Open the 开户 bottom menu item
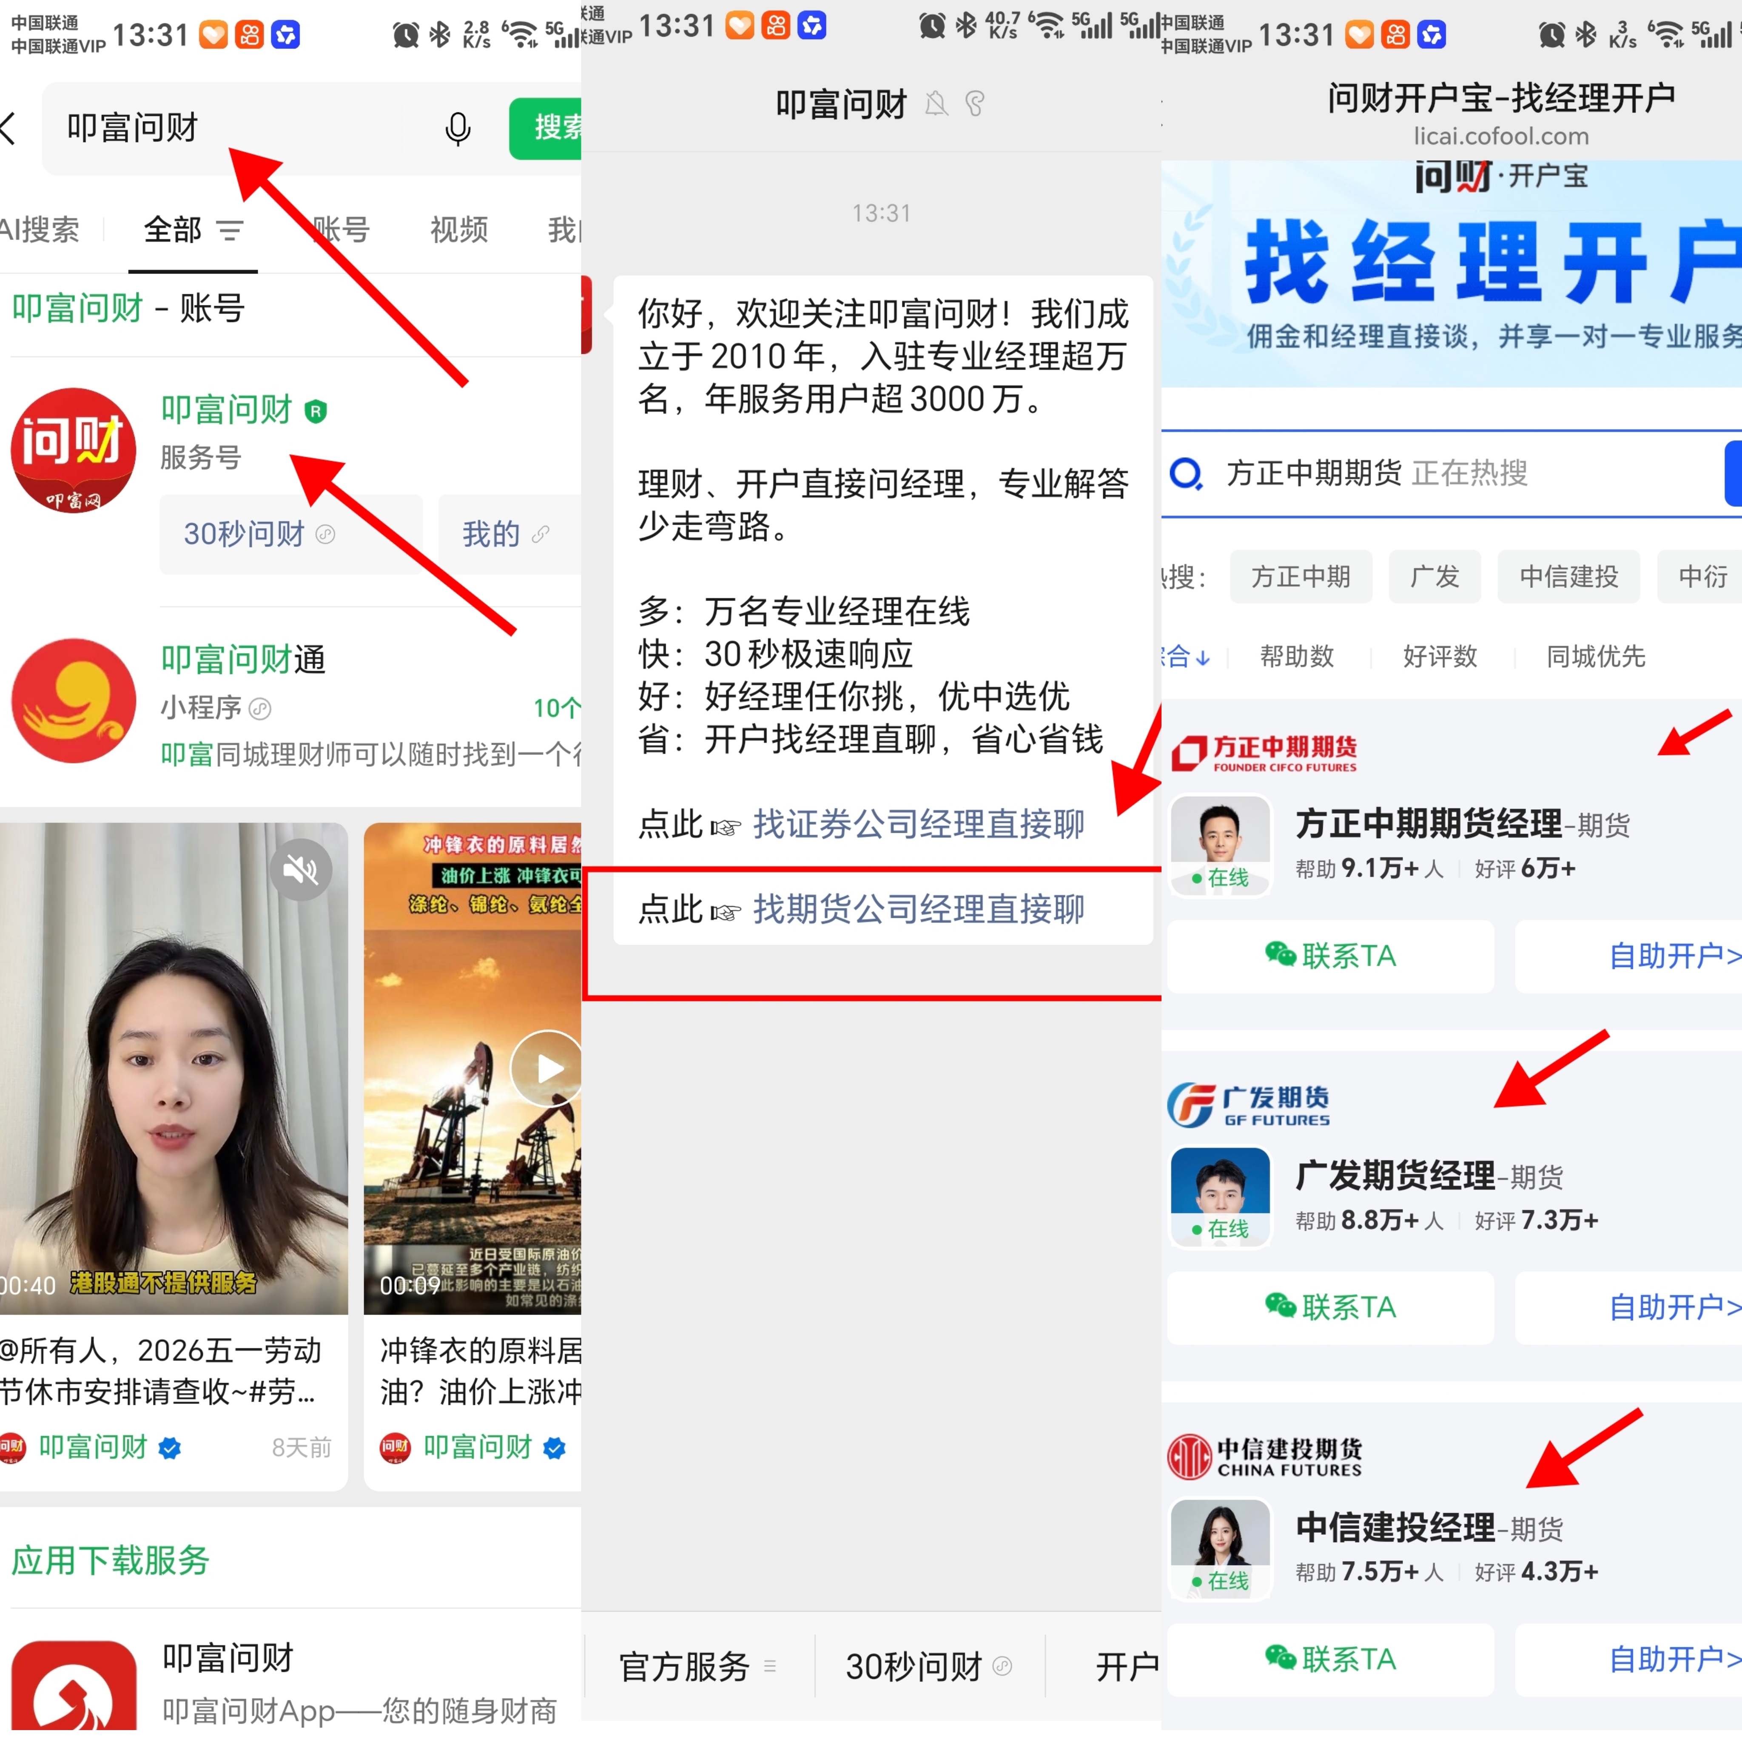 tap(1127, 1666)
